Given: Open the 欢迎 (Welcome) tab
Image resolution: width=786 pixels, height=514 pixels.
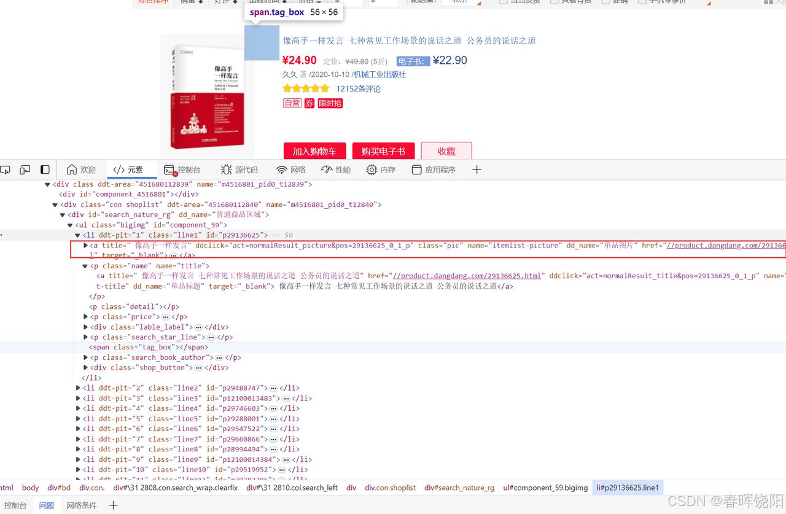Looking at the screenshot, I should pyautogui.click(x=81, y=169).
